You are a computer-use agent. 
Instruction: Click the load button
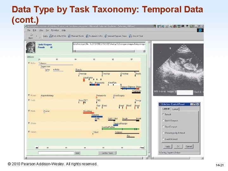77,153
